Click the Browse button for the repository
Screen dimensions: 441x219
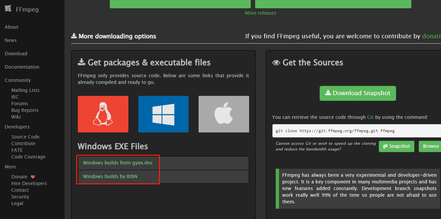pos(430,146)
